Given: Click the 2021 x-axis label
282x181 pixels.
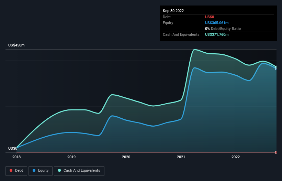Looking at the screenshot, I should 181,157.
